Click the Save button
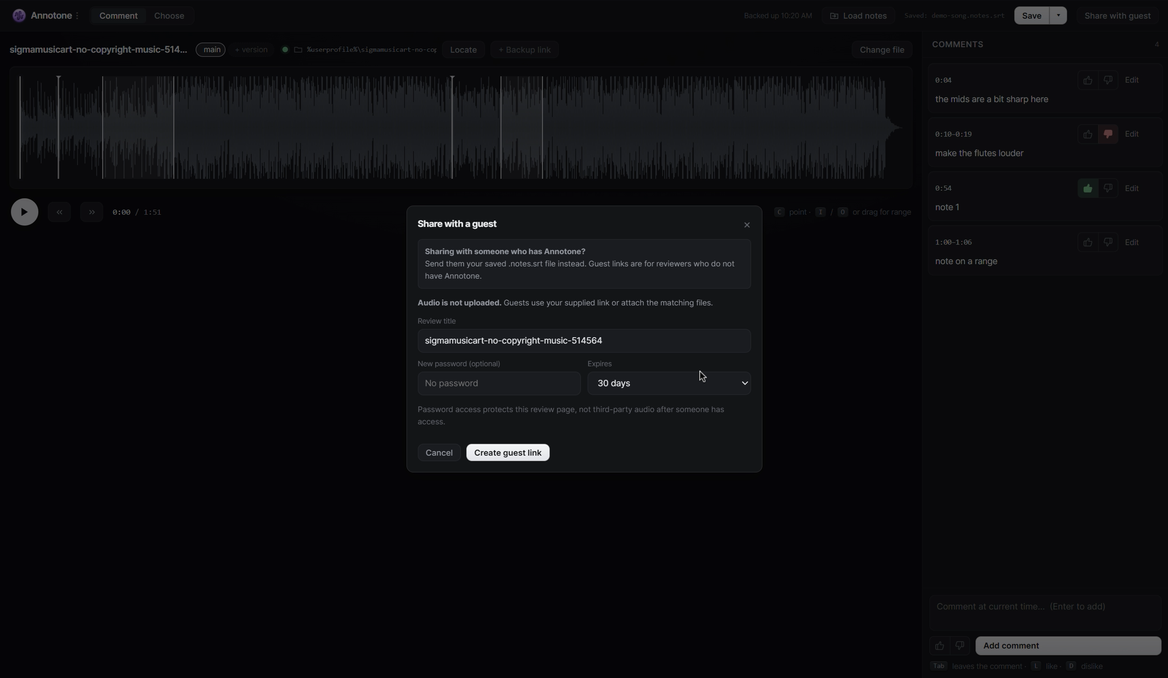Screen dimensions: 1168x678 1031,16
